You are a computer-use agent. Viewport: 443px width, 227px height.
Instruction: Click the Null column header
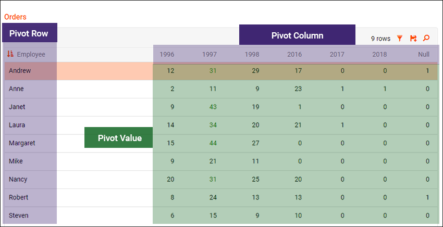pyautogui.click(x=424, y=54)
